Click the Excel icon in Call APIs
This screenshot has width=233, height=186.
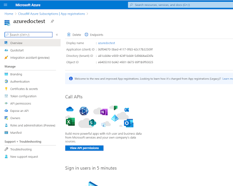[x=70, y=122]
